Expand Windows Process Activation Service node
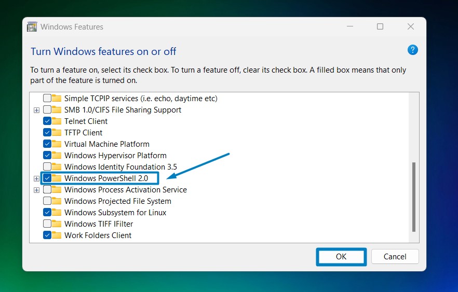 [x=36, y=190]
